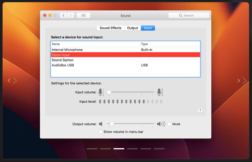Viewport: 252px width, 162px height.
Task: Jump to the fifth carousel slide indicator
Action: pos(146,149)
